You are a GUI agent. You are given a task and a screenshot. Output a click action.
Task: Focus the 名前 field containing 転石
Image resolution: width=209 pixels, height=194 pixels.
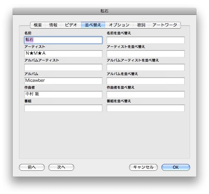pos(63,40)
